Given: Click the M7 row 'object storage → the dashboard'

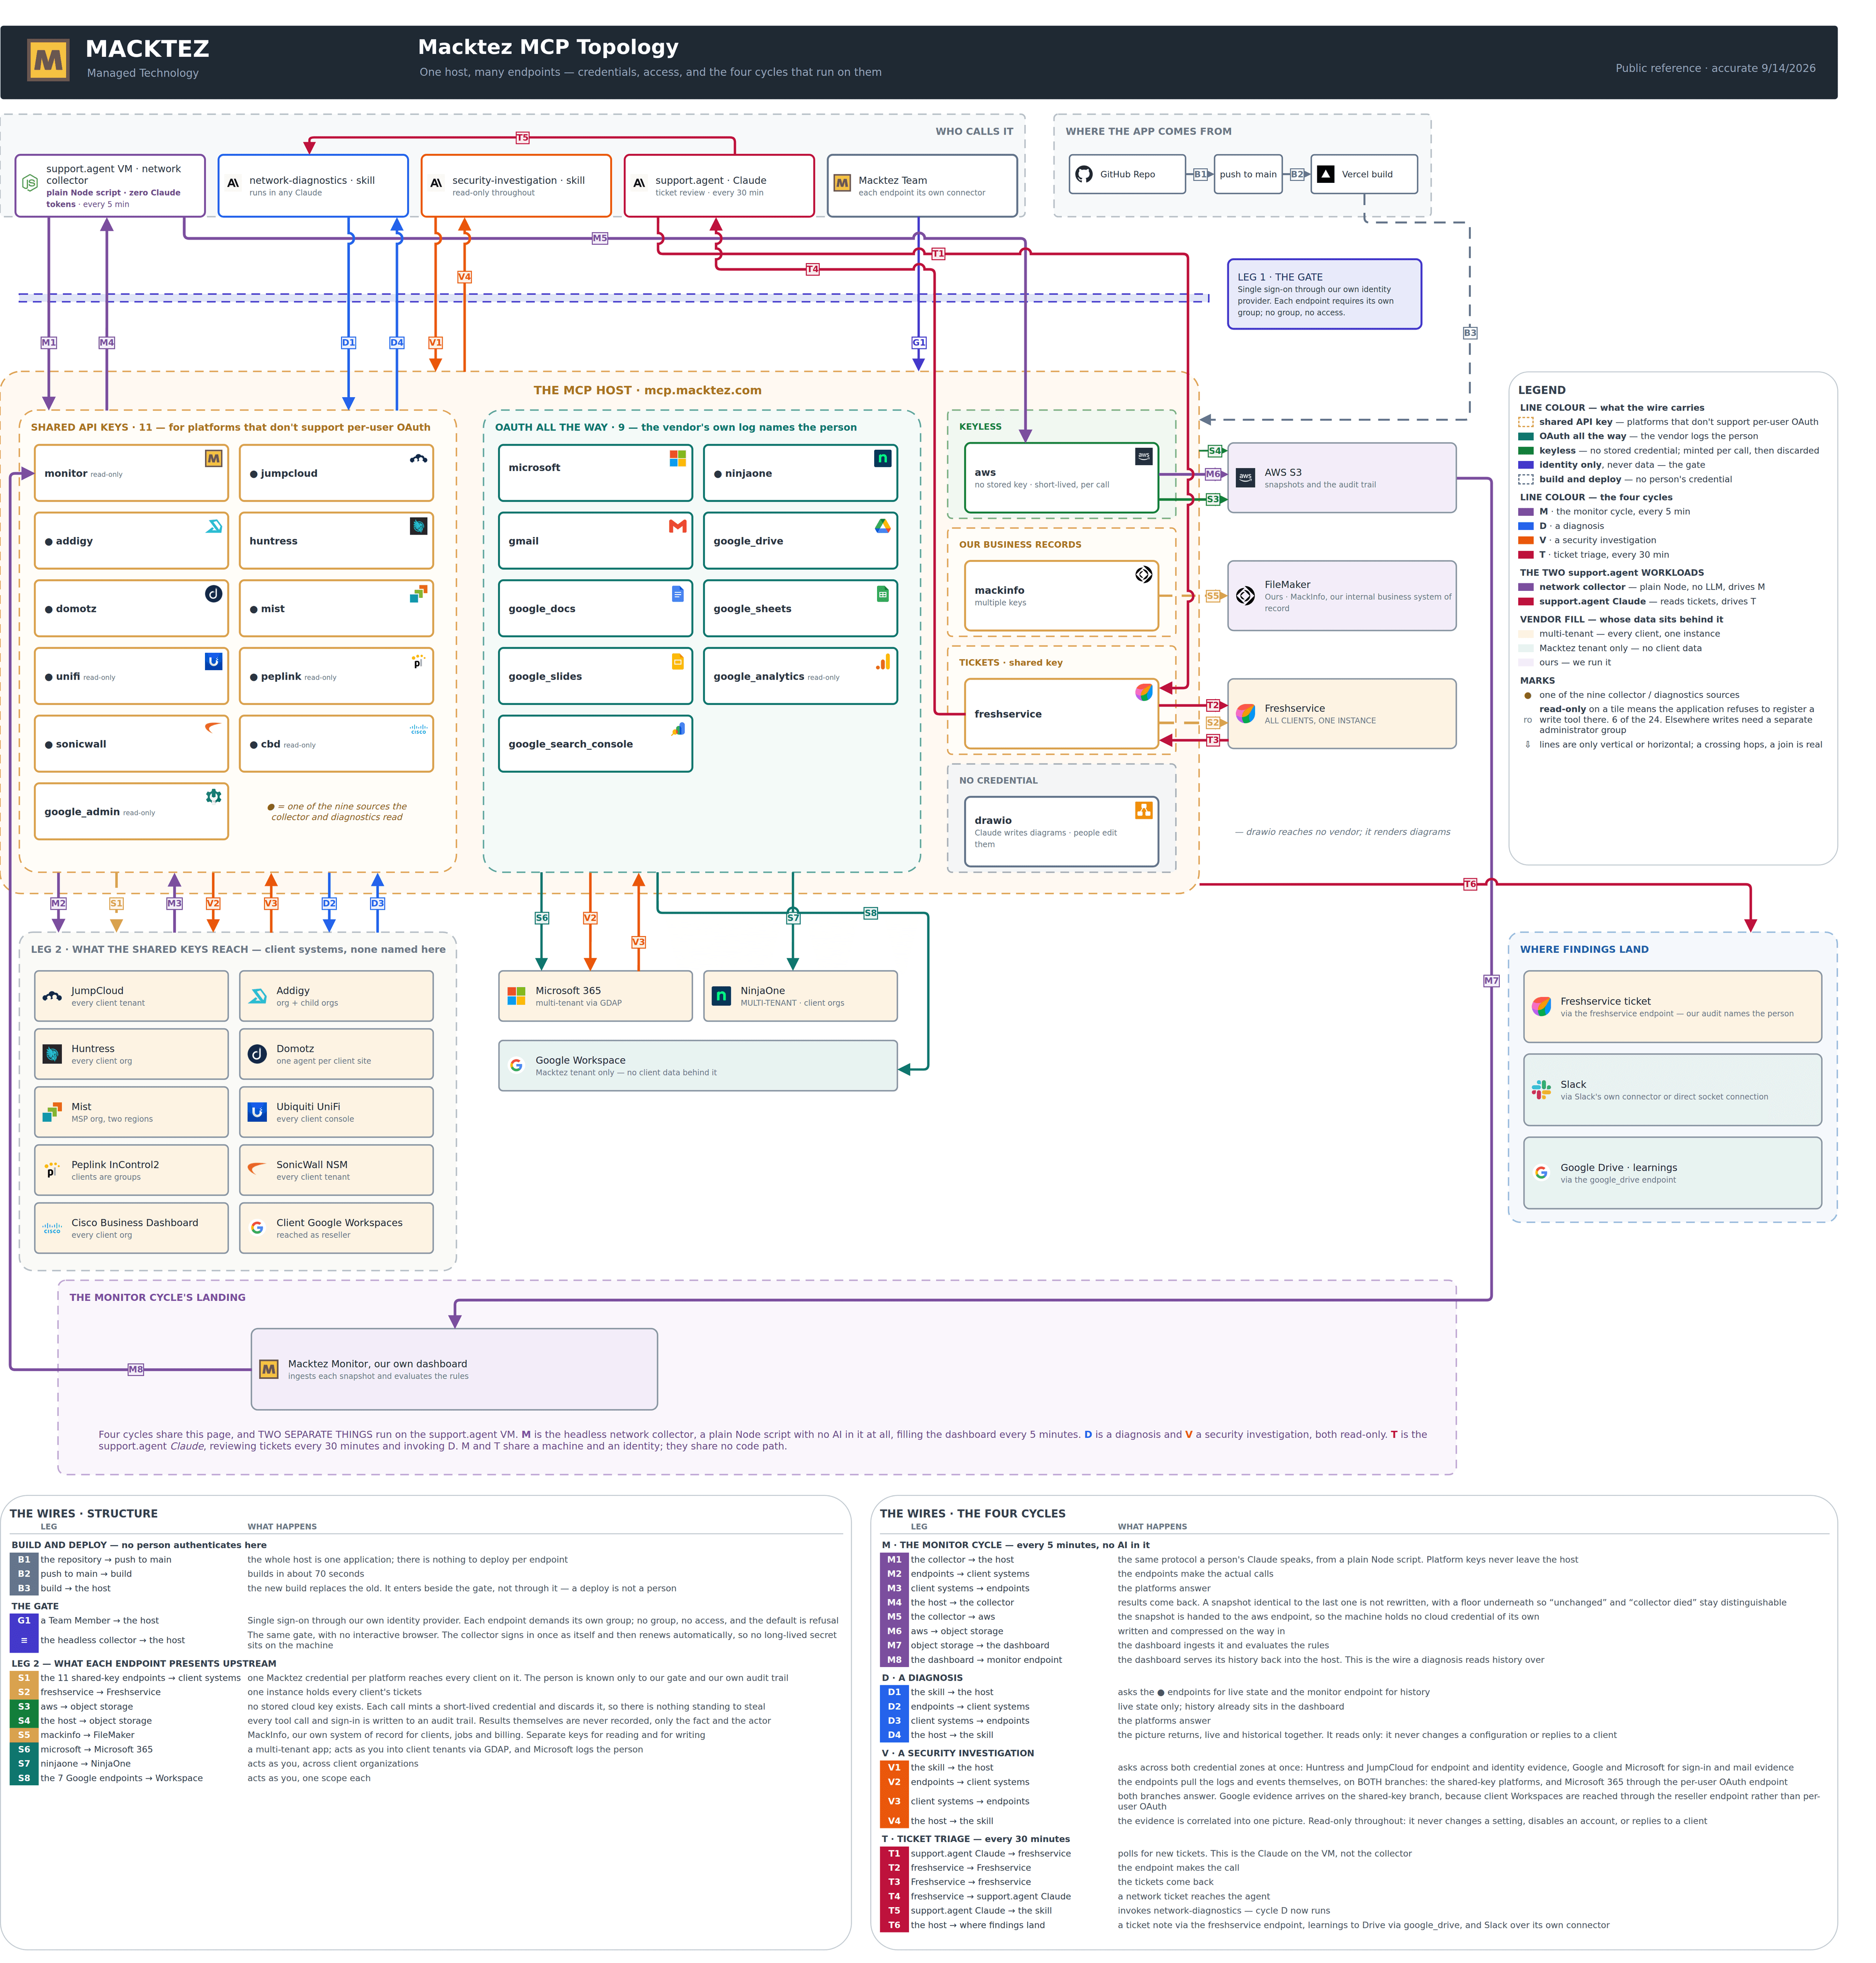Looking at the screenshot, I should click(1354, 1645).
